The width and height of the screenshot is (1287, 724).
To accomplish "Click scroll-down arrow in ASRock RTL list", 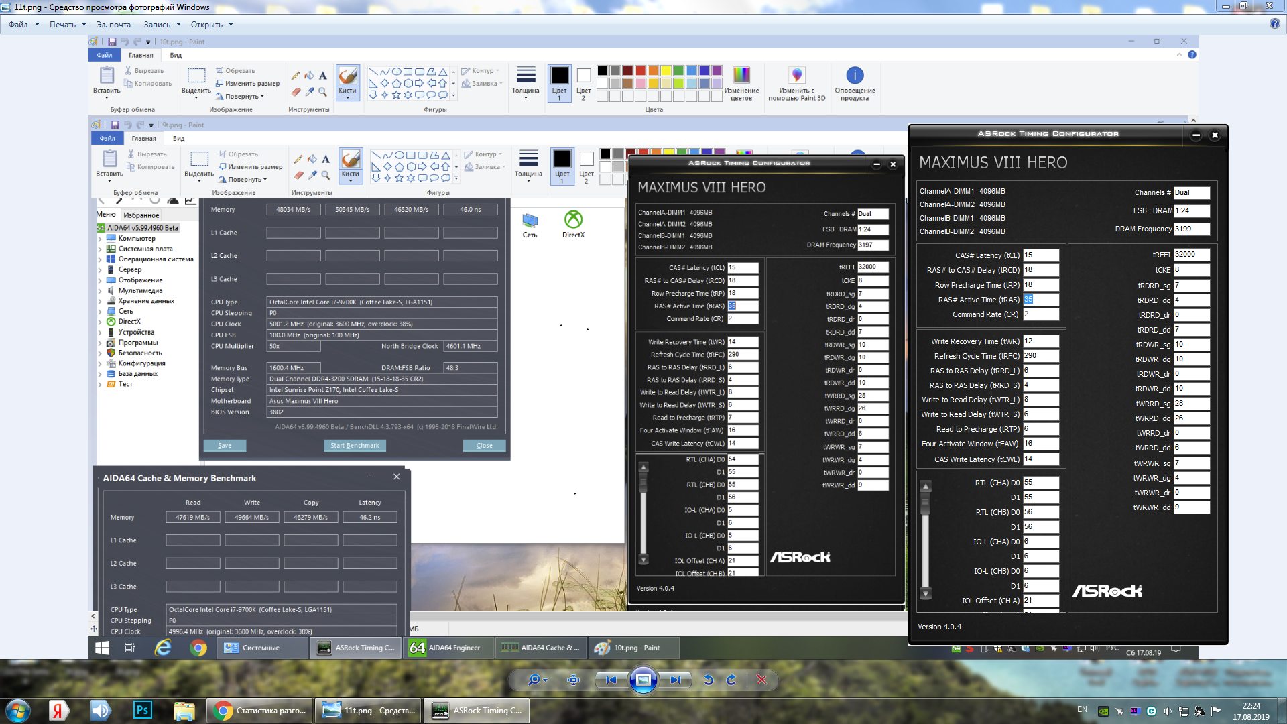I will click(926, 594).
